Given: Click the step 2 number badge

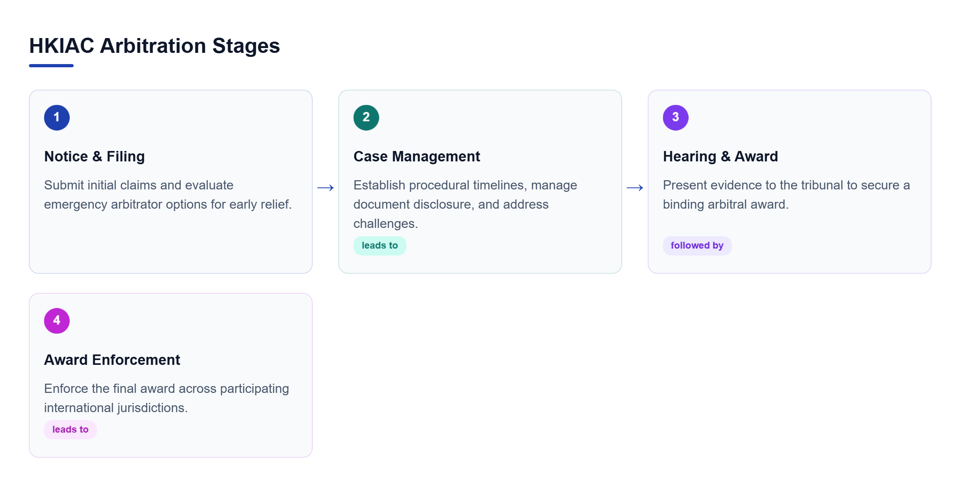Looking at the screenshot, I should click(x=366, y=118).
